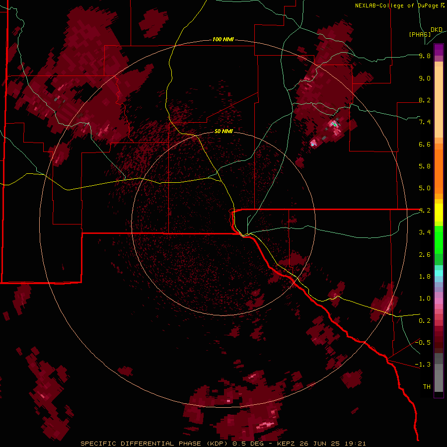The width and height of the screenshot is (447, 447).
Task: Click the 5.8 value on the color scale
Action: (x=425, y=166)
